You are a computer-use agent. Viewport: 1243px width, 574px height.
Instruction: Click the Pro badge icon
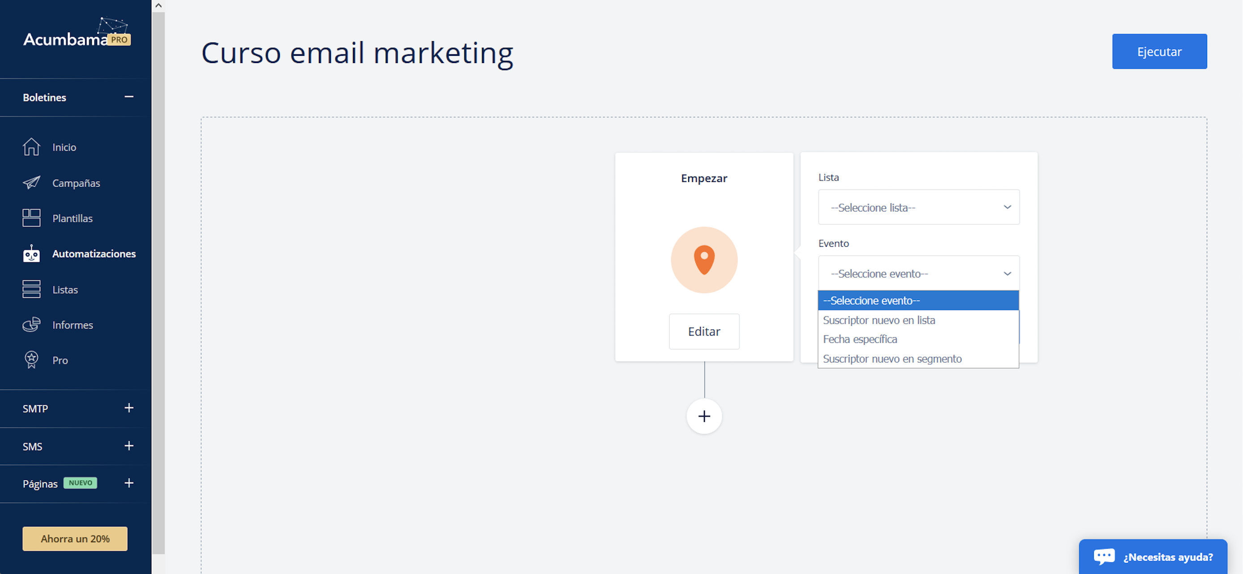point(31,360)
